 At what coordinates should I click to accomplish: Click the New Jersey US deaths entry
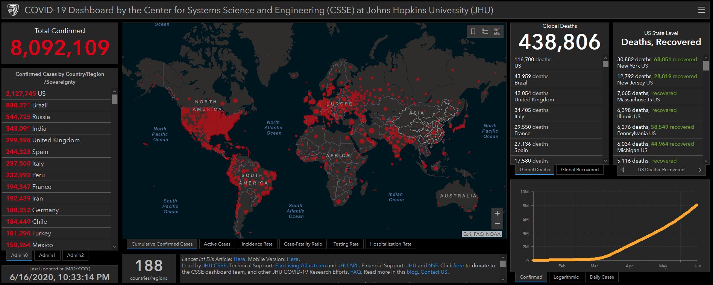(x=658, y=80)
